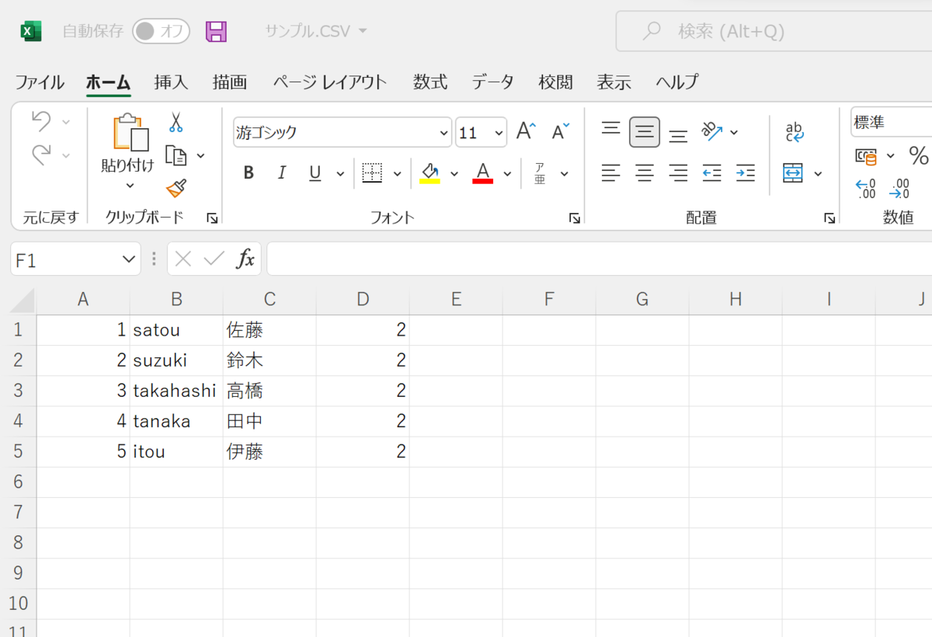
Task: Toggle Italic formatting
Action: (281, 172)
